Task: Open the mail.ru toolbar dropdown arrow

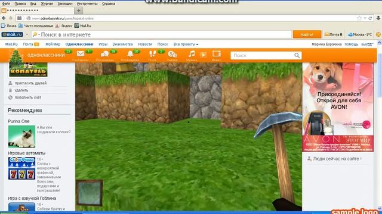Action: pyautogui.click(x=27, y=34)
